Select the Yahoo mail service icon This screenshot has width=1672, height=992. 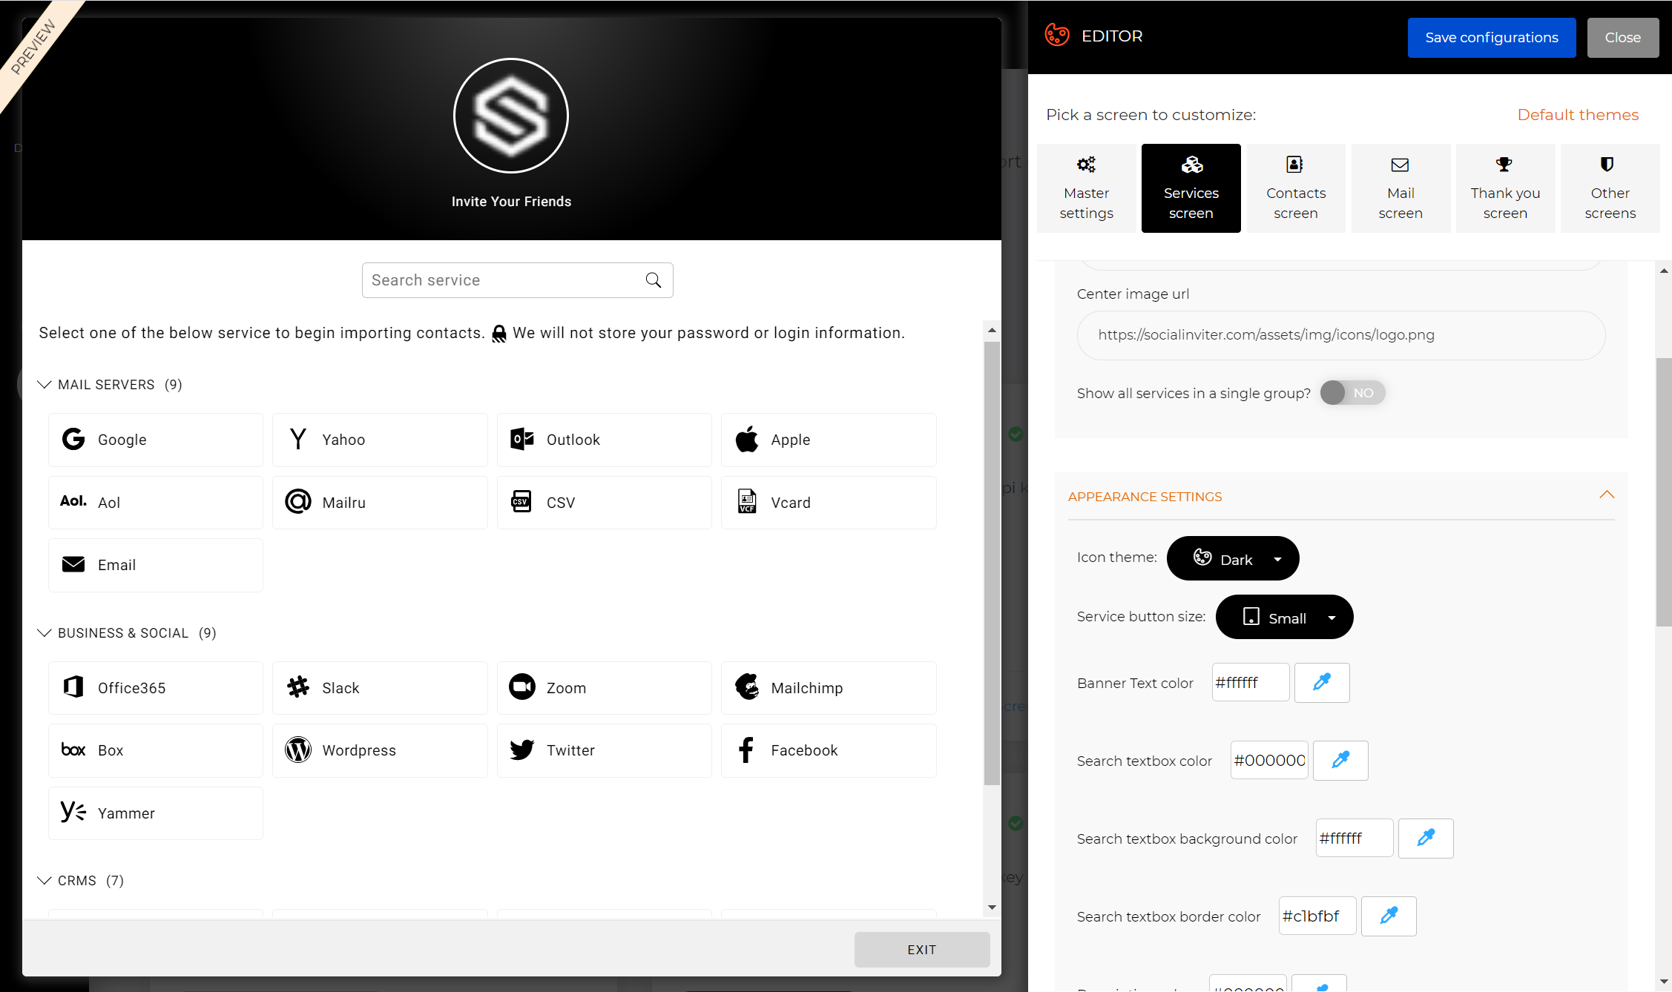pyautogui.click(x=298, y=440)
